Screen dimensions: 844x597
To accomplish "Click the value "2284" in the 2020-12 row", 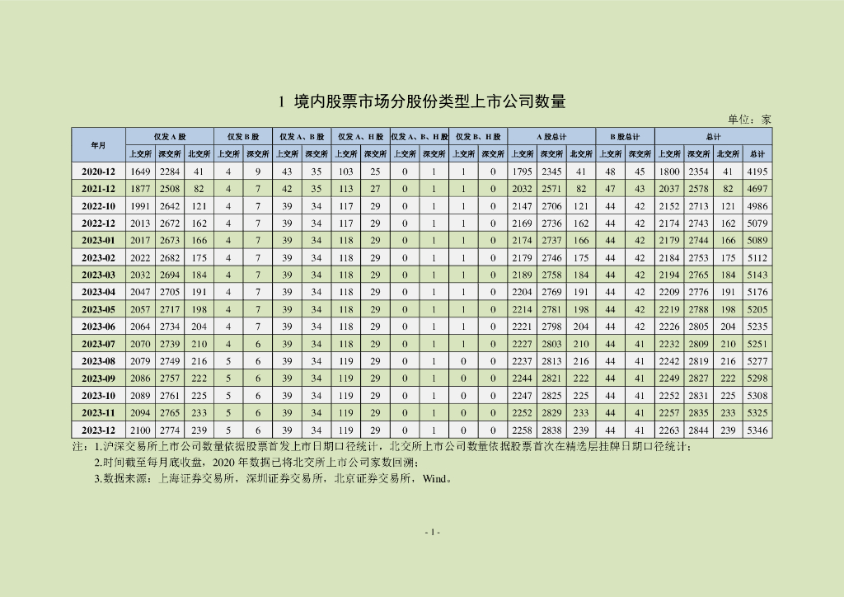I will (170, 172).
